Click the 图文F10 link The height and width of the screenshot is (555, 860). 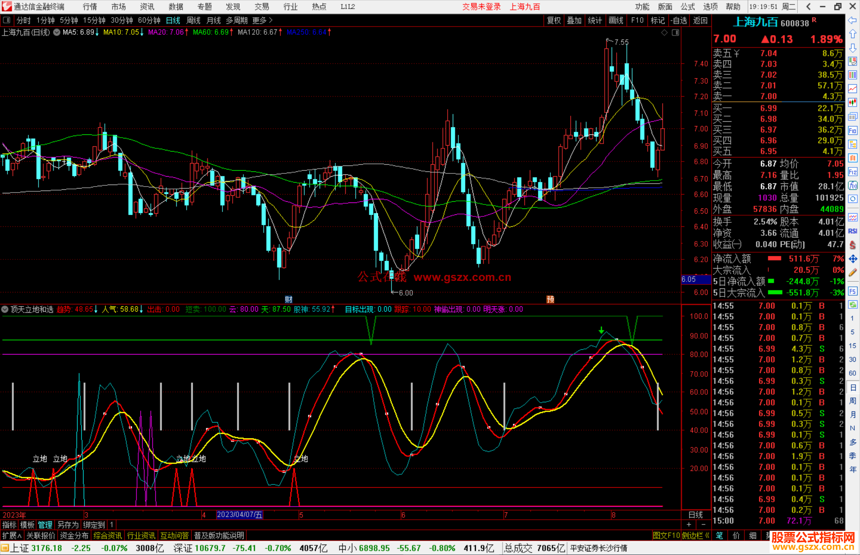(x=666, y=536)
